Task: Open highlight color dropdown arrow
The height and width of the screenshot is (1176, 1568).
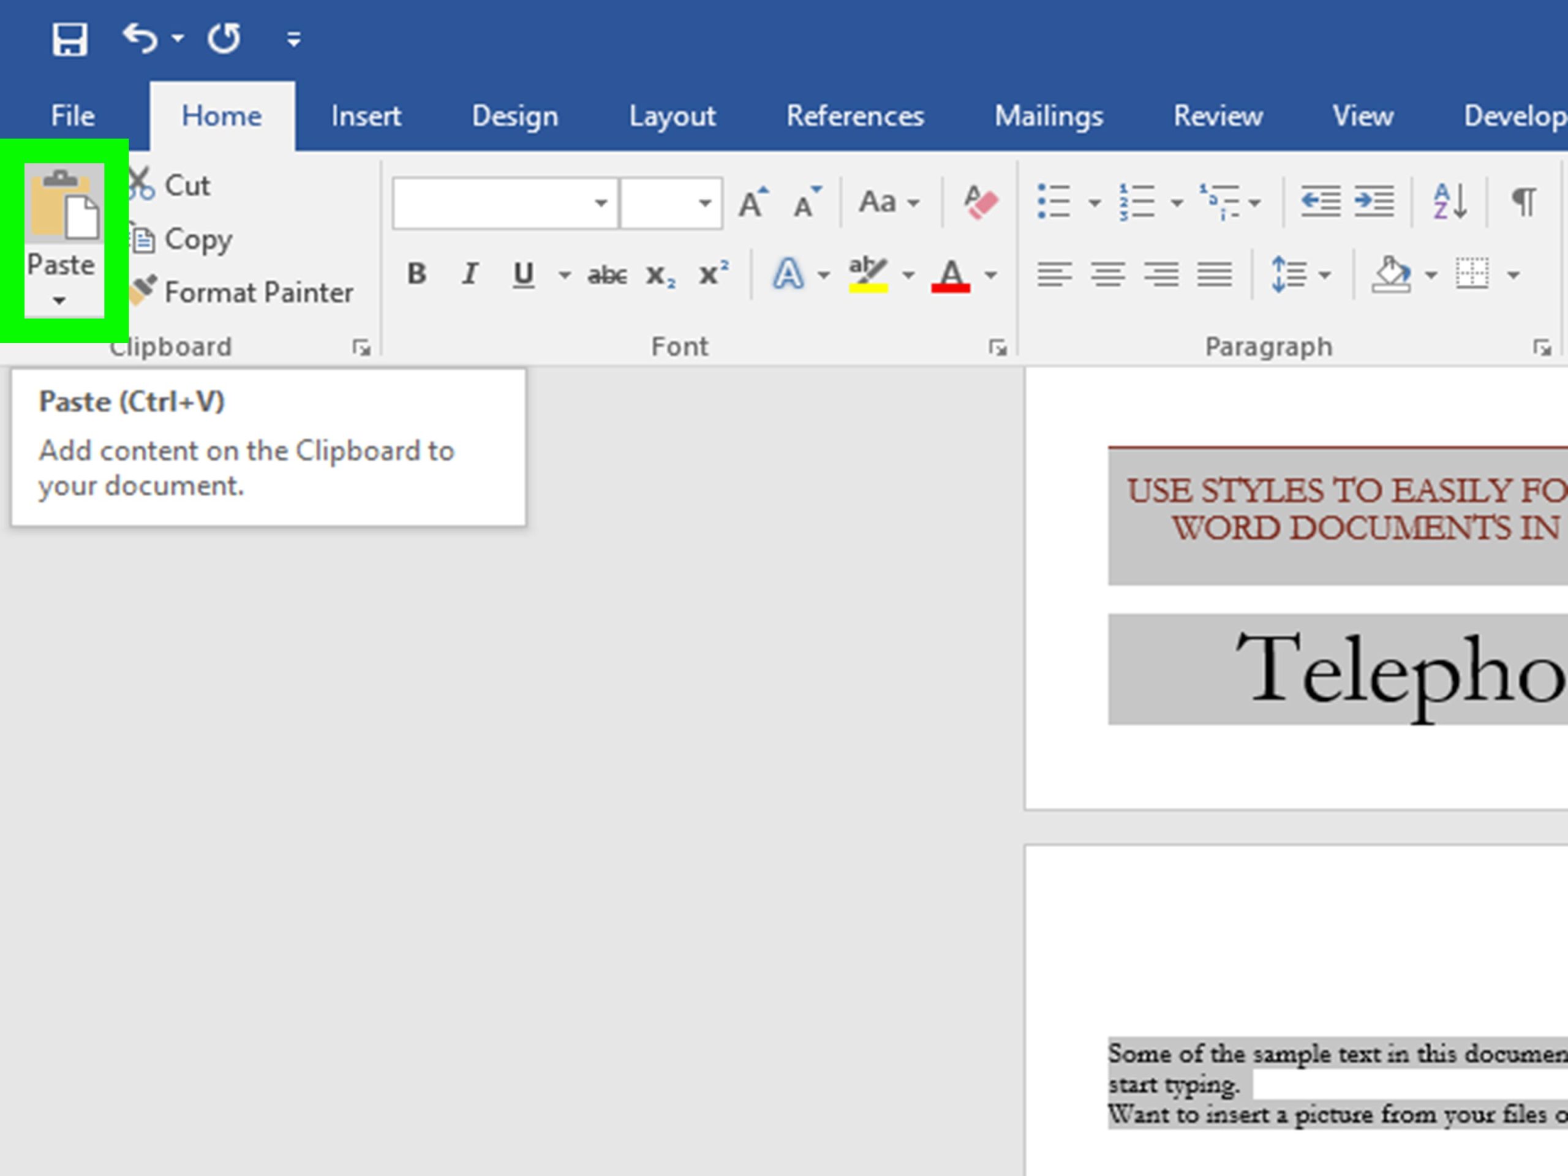Action: point(908,275)
